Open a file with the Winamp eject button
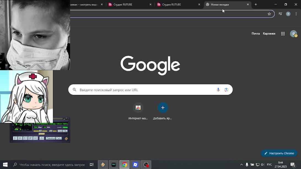 coord(42,138)
